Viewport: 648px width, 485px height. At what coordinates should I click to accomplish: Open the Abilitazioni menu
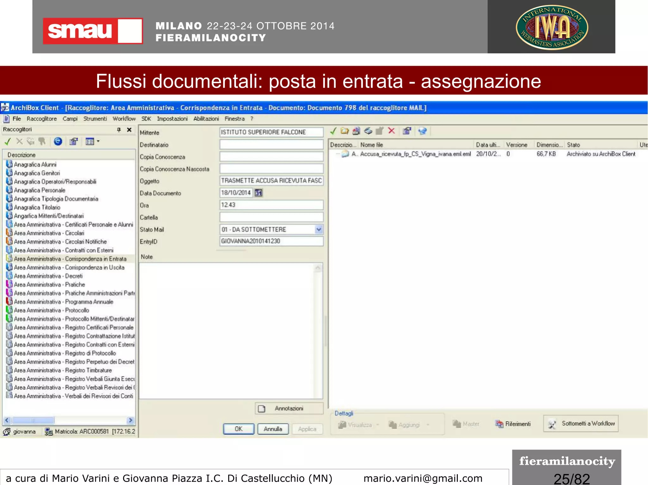(x=206, y=119)
